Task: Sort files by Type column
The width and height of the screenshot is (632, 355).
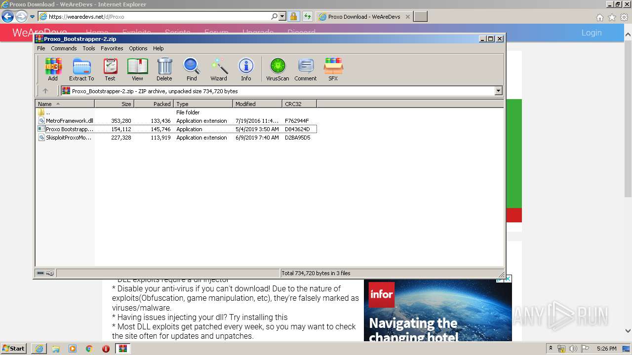Action: click(203, 104)
